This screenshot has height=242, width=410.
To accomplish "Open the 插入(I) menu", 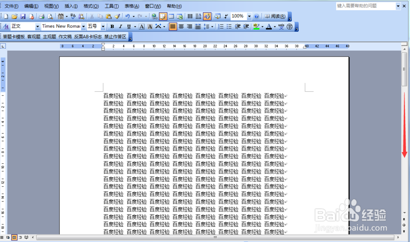I will pyautogui.click(x=71, y=6).
